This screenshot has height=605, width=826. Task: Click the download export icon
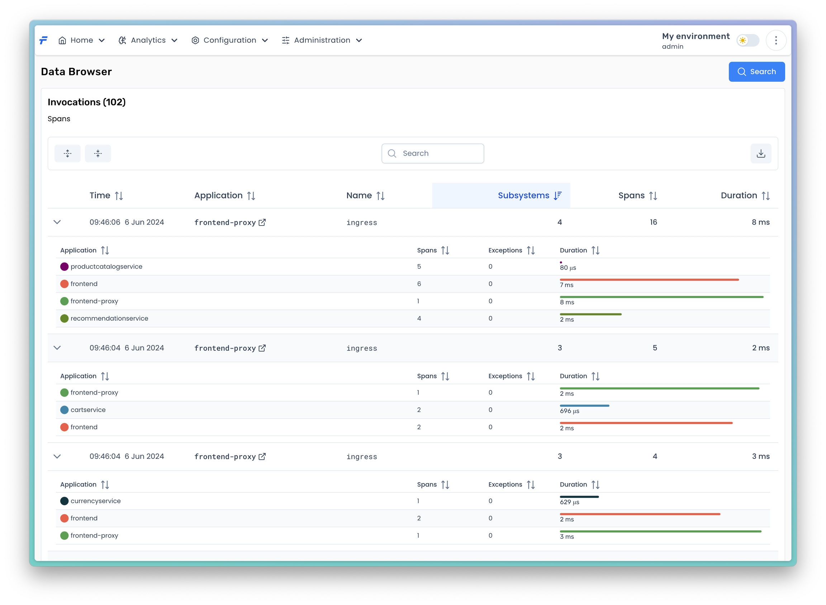coord(760,153)
